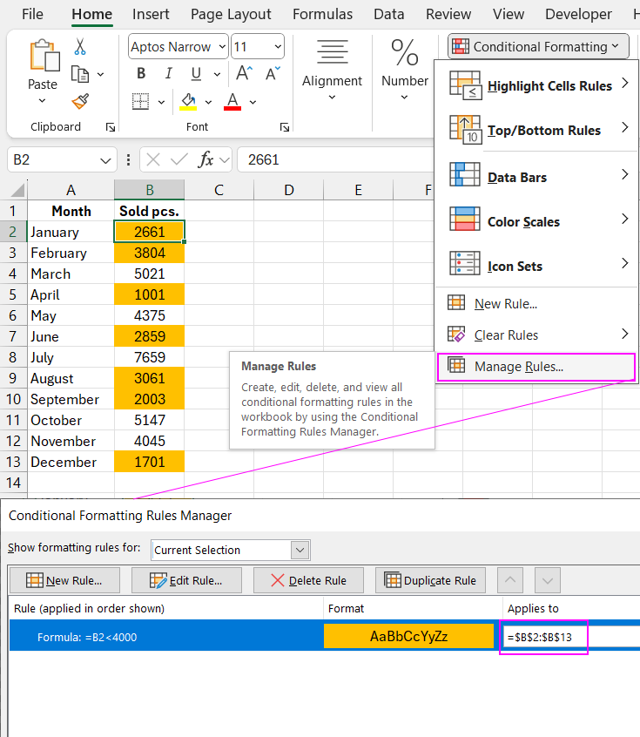Click the formula bar Cancel X icon
640x737 pixels.
pos(153,159)
